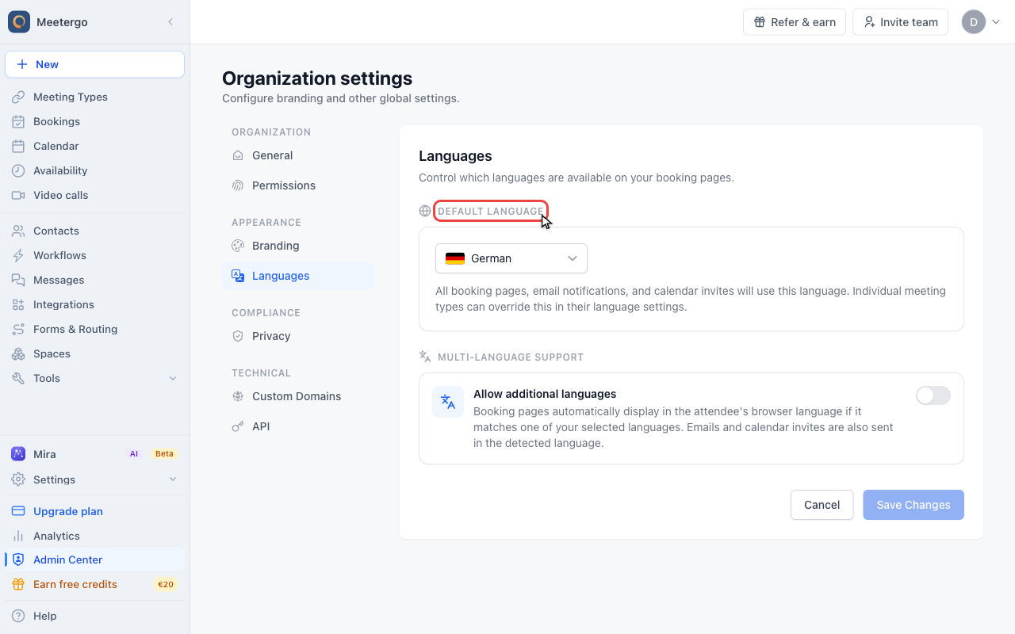Click the Spaces icon in sidebar
This screenshot has height=634, width=1015.
[18, 353]
